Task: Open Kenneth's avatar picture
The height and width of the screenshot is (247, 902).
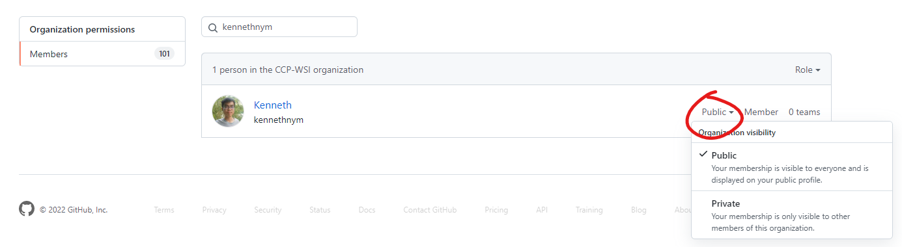Action: [228, 111]
